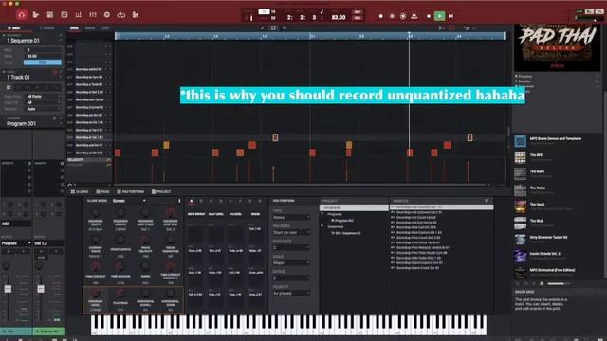Click the Sequence Tempo Q-Link knob
The image size is (607, 341).
[95, 213]
